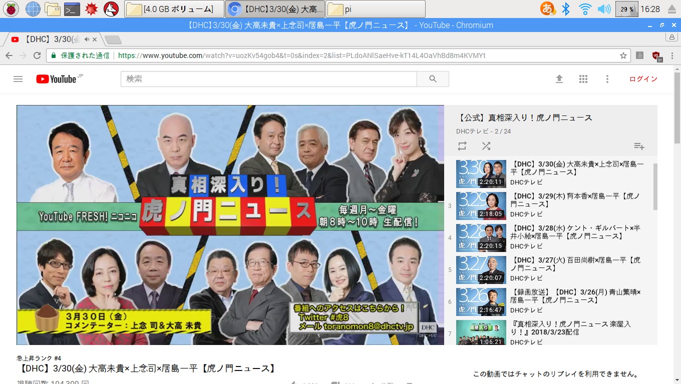Mute the tab via its speaker icon
The height and width of the screenshot is (384, 681).
(x=87, y=39)
